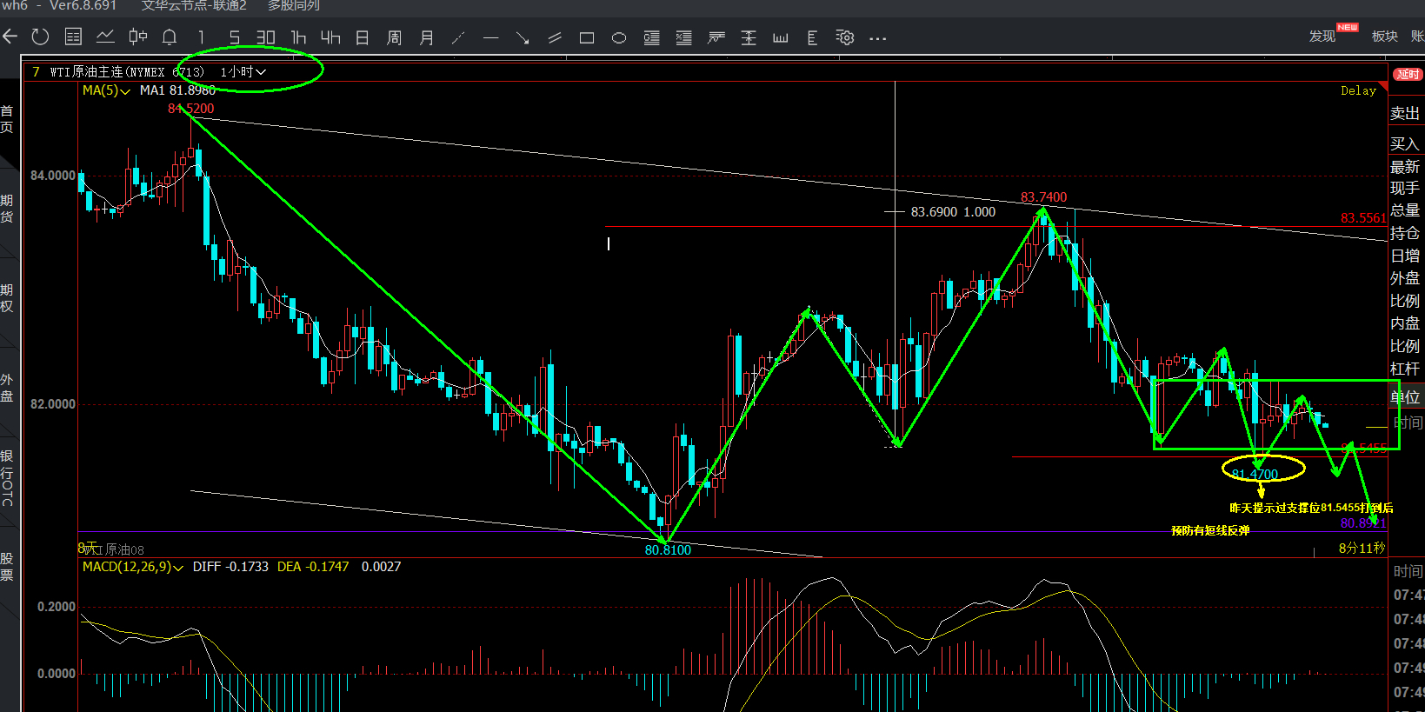Click the DIFF -0.1733 value
The height and width of the screenshot is (712, 1425).
(x=230, y=567)
